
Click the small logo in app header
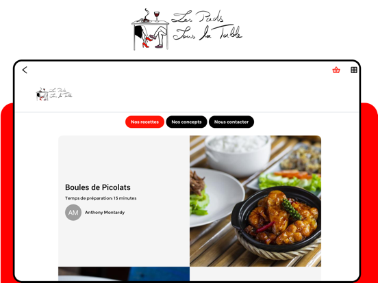click(x=54, y=94)
